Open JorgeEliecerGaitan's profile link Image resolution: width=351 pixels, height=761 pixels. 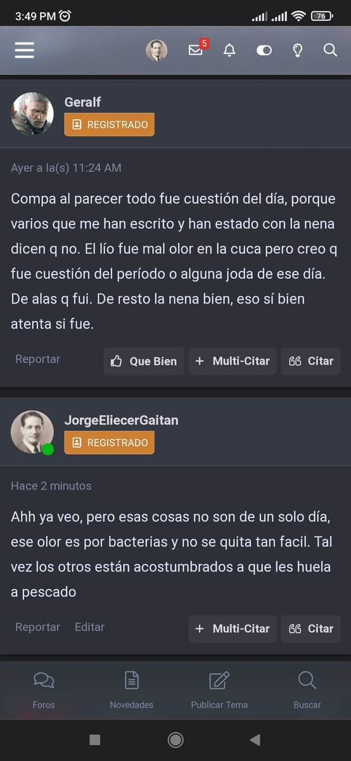click(121, 420)
